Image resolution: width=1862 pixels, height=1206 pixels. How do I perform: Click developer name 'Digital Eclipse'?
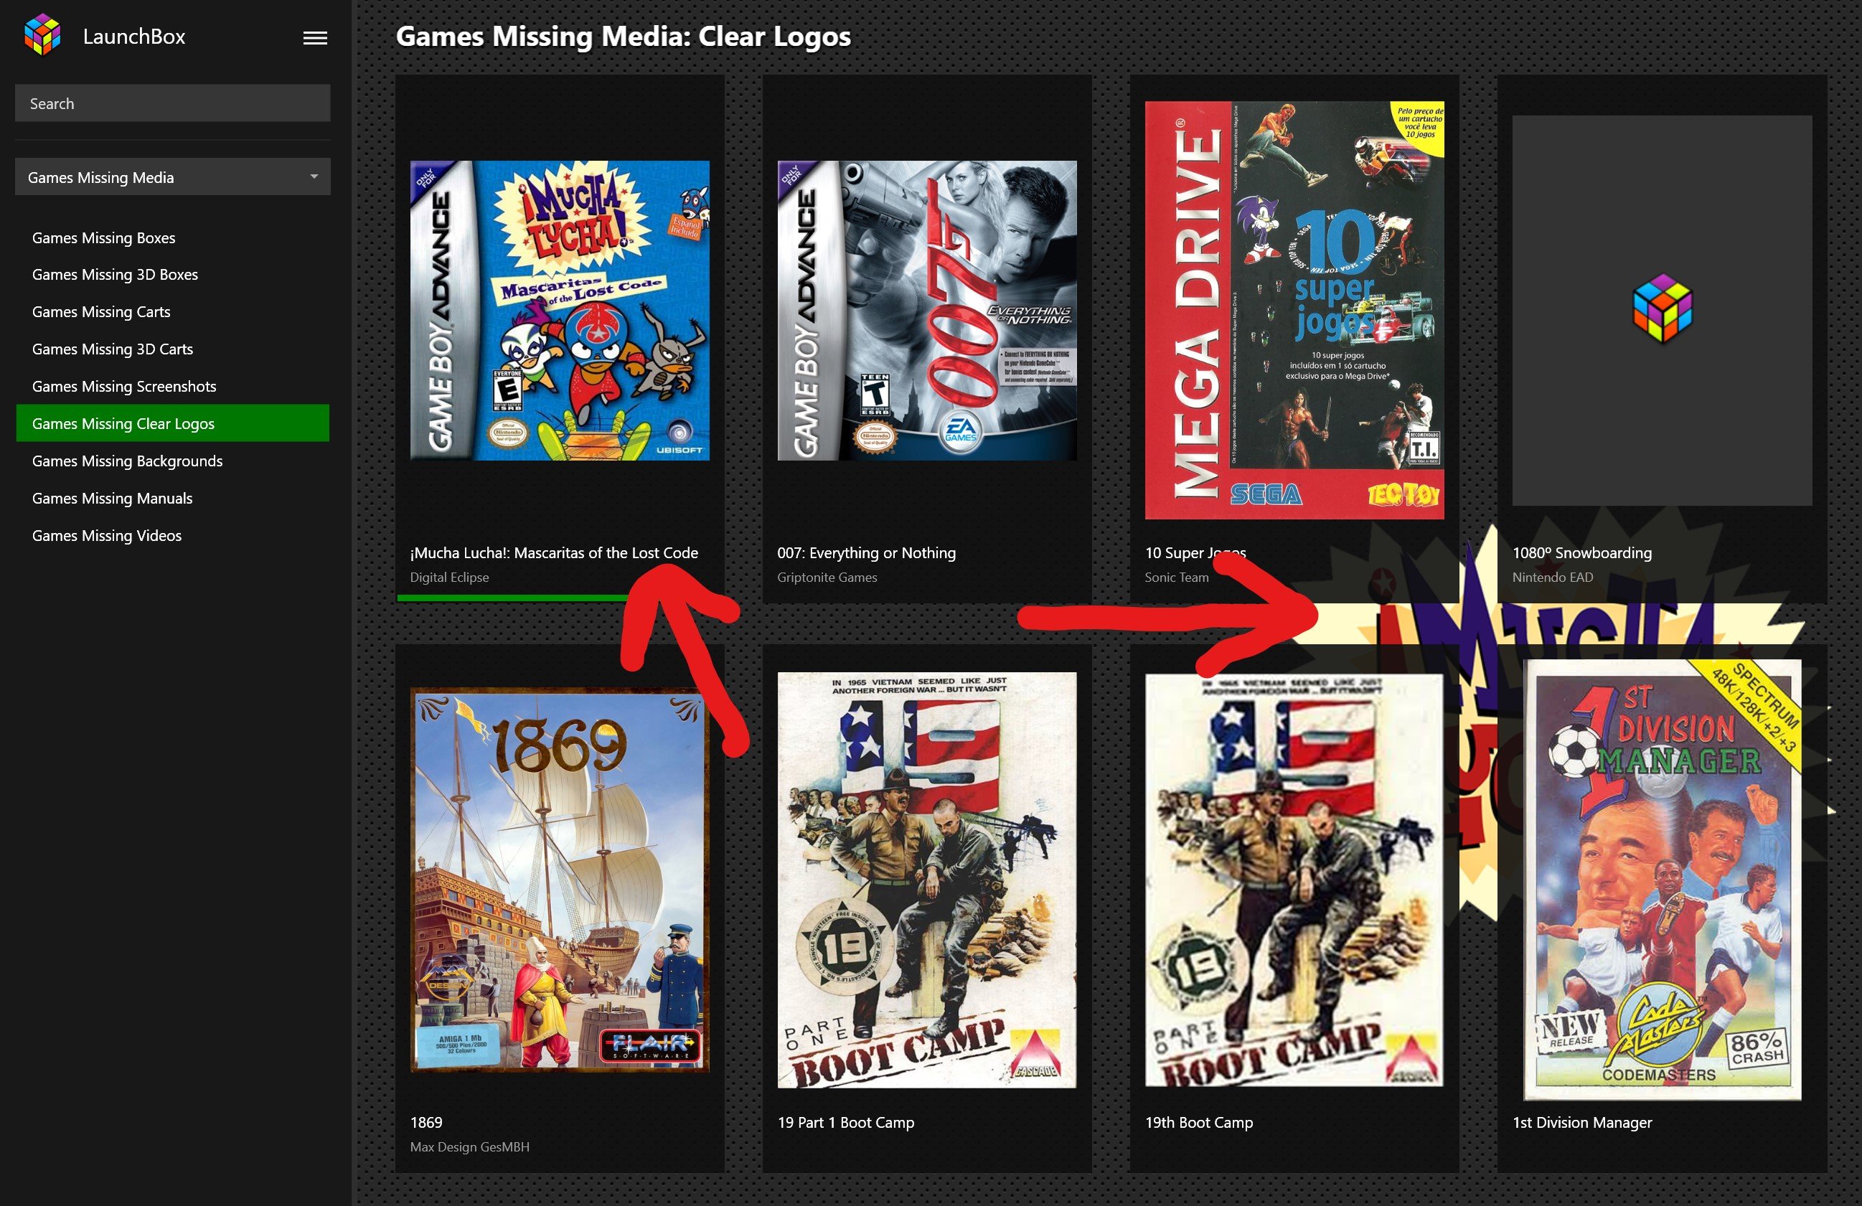tap(449, 578)
